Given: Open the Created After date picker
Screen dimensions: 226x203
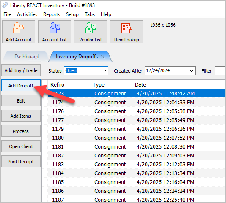Looking at the screenshot, I should (192, 71).
